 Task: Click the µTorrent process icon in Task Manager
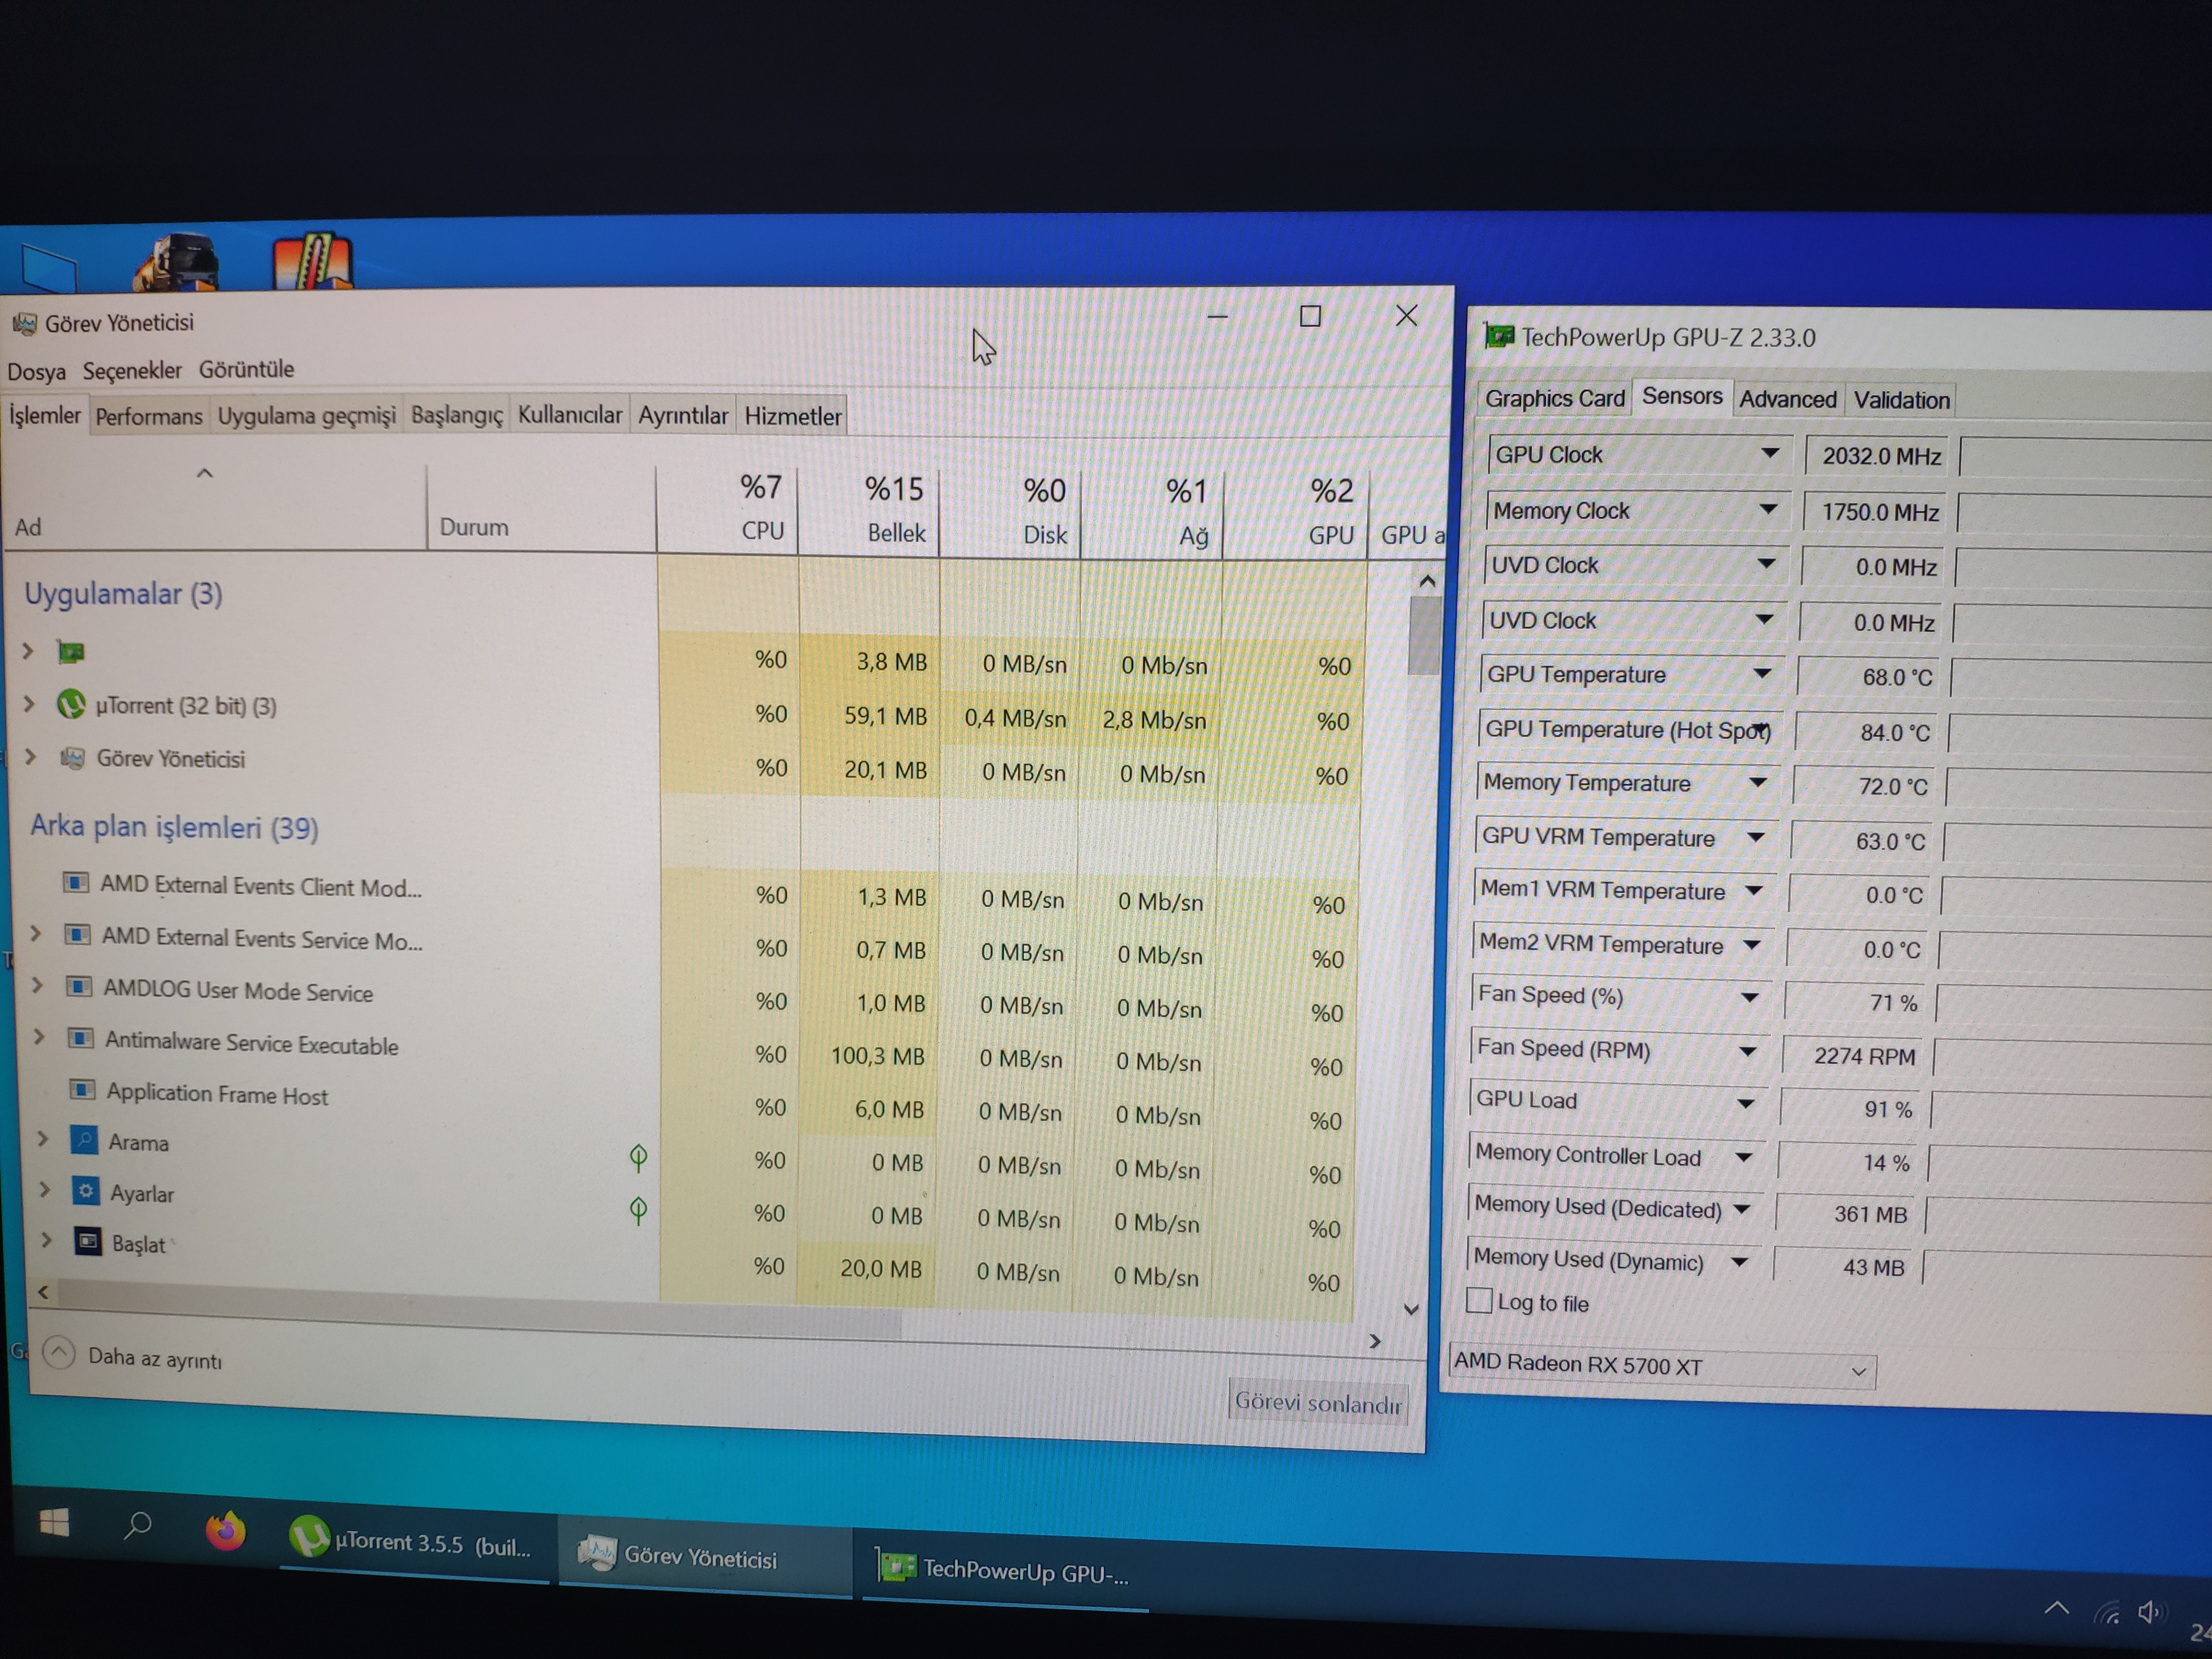(71, 705)
